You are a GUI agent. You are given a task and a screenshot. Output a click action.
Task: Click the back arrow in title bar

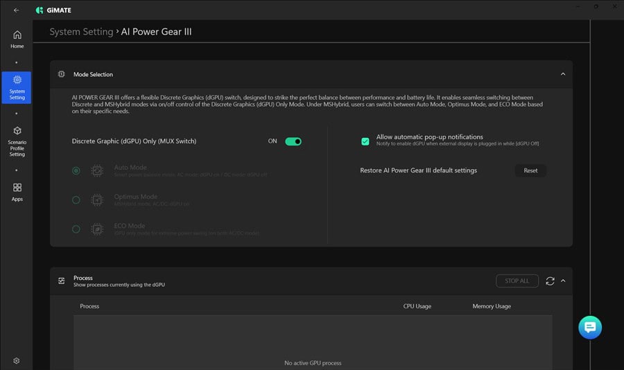point(16,10)
